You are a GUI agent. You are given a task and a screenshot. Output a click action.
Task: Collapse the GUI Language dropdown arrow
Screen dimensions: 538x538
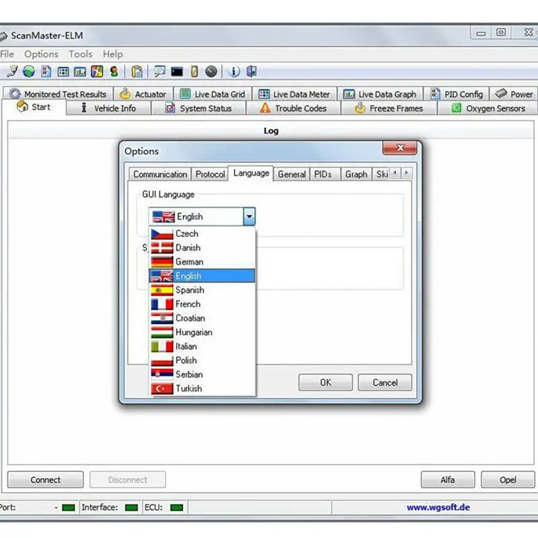[249, 217]
